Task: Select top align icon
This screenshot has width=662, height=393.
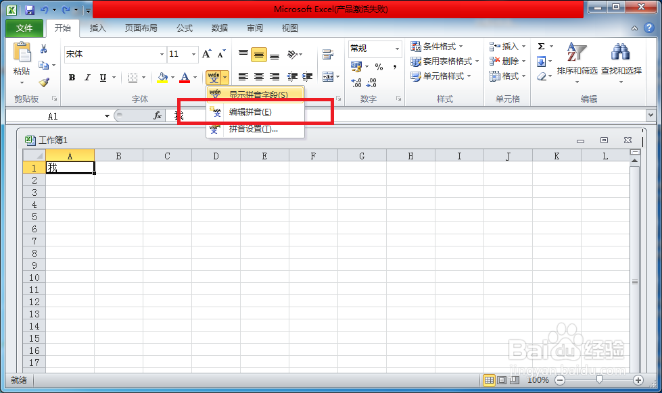Action: click(x=243, y=54)
